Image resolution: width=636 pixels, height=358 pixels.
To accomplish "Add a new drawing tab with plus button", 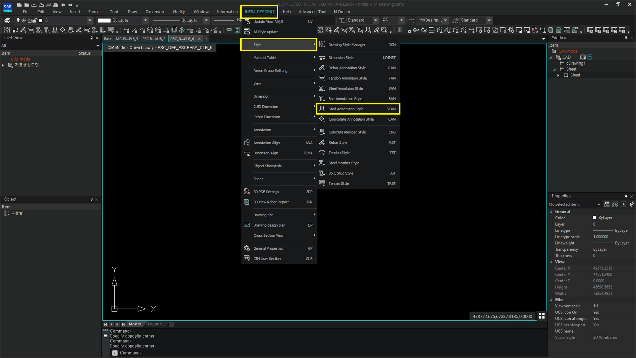I will coord(206,39).
